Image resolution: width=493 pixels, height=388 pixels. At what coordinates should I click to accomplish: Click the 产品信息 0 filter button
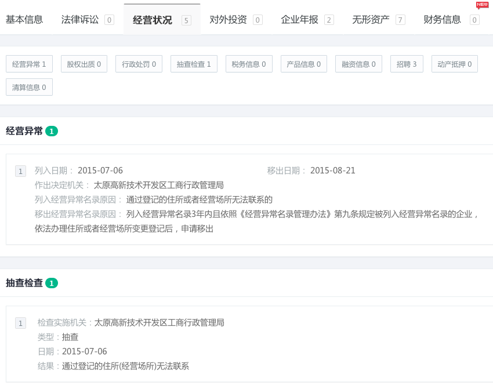[x=303, y=64]
